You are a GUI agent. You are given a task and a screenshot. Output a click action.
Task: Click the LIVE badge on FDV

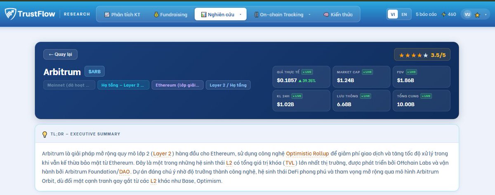412,72
